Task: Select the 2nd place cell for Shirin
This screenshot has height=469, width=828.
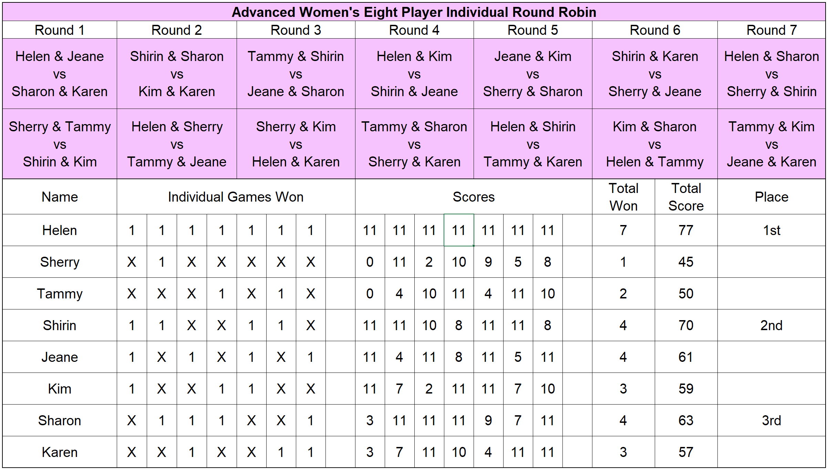Action: (771, 325)
